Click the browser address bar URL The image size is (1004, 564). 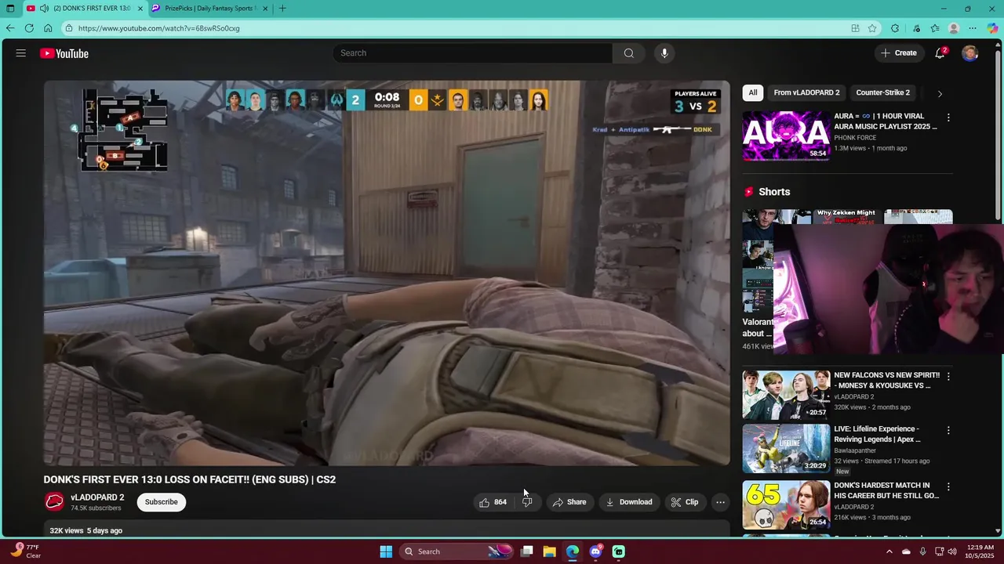tap(159, 28)
